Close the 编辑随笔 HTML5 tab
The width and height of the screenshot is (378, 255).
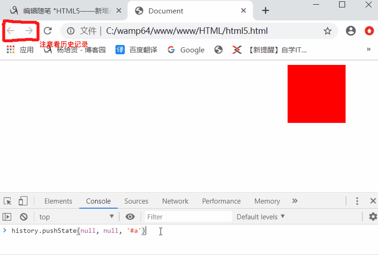119,11
